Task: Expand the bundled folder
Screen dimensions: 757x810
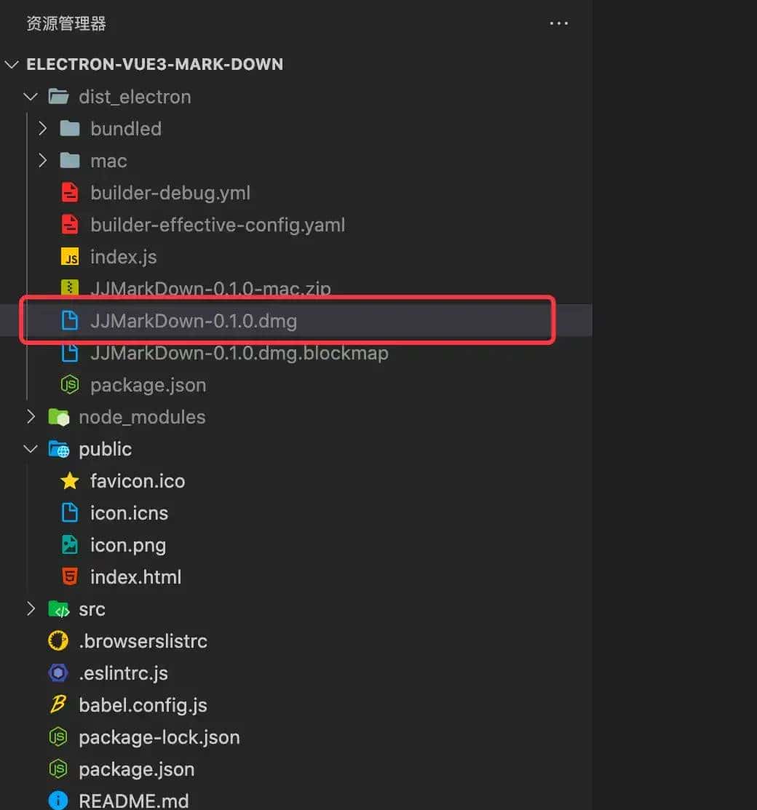Action: (x=43, y=128)
